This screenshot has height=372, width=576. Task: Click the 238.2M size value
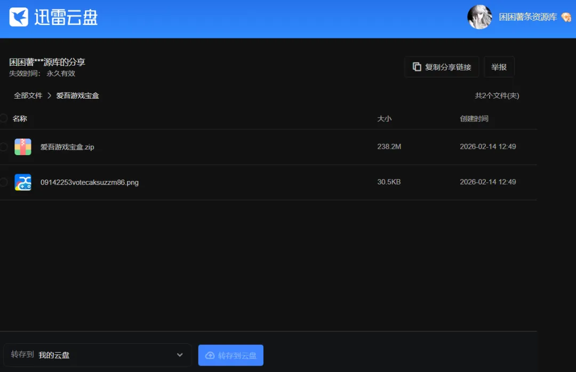[389, 147]
